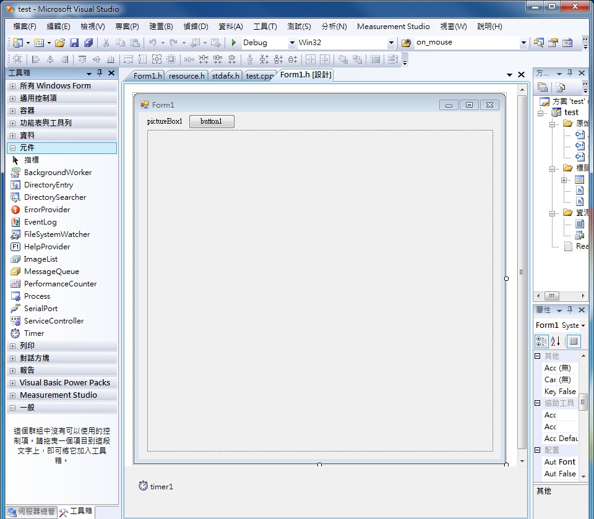The image size is (594, 519).
Task: Select the Process component in toolbox
Action: [x=36, y=296]
